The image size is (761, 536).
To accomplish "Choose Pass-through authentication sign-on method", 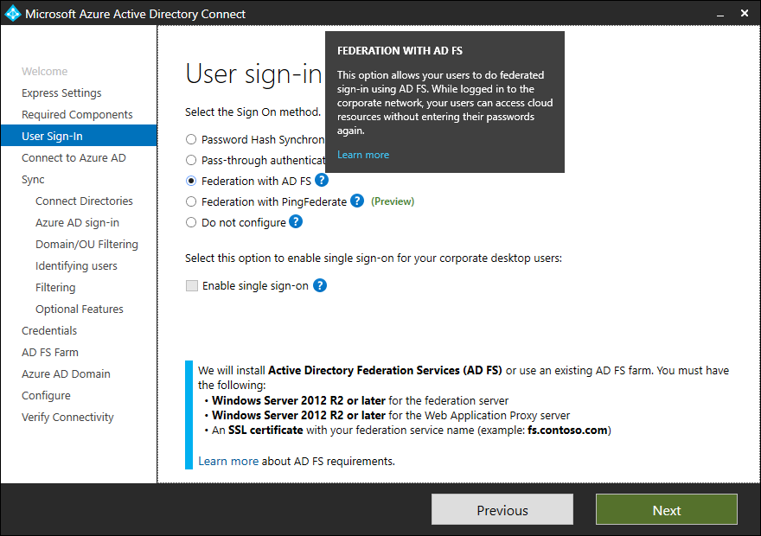I will [x=190, y=159].
